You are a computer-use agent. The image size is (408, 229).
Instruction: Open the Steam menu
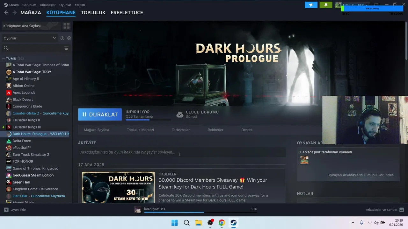[14, 5]
